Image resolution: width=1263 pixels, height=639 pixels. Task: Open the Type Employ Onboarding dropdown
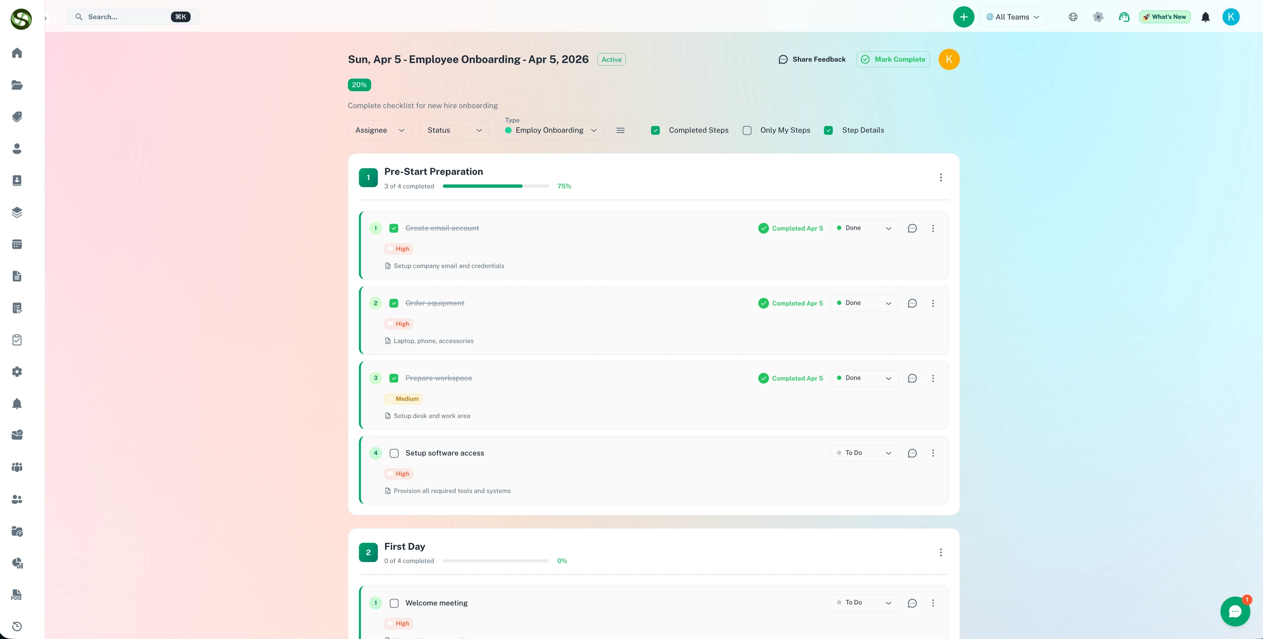551,130
